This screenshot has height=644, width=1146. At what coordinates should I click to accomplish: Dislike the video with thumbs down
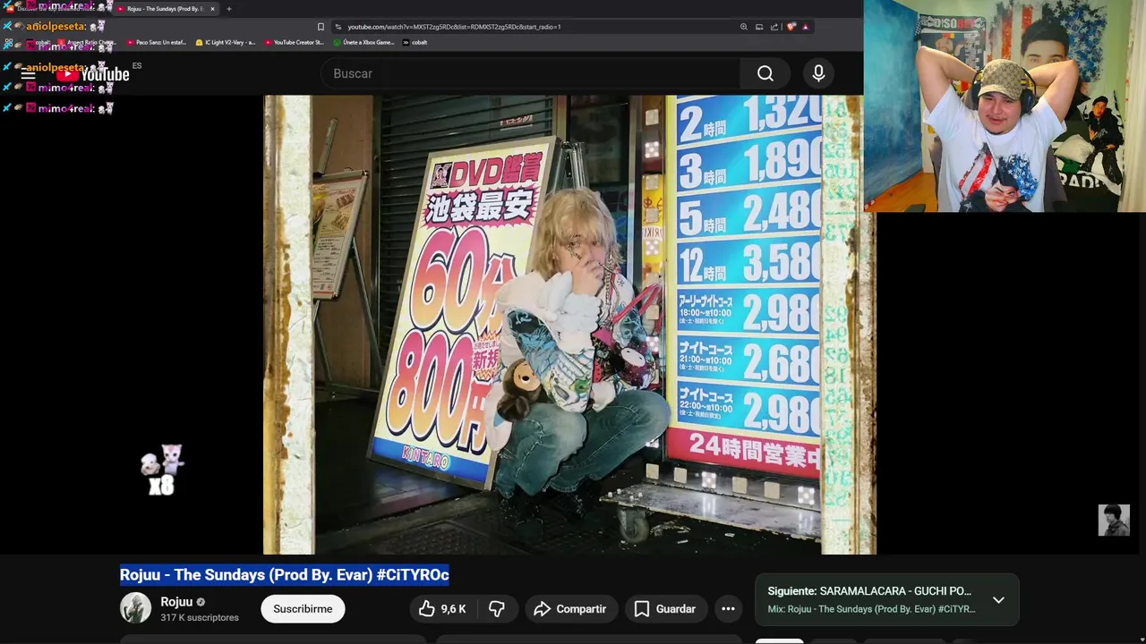tap(496, 609)
